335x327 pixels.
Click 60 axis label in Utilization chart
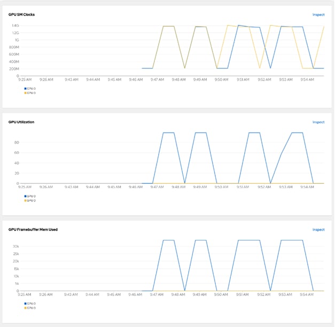(x=17, y=153)
